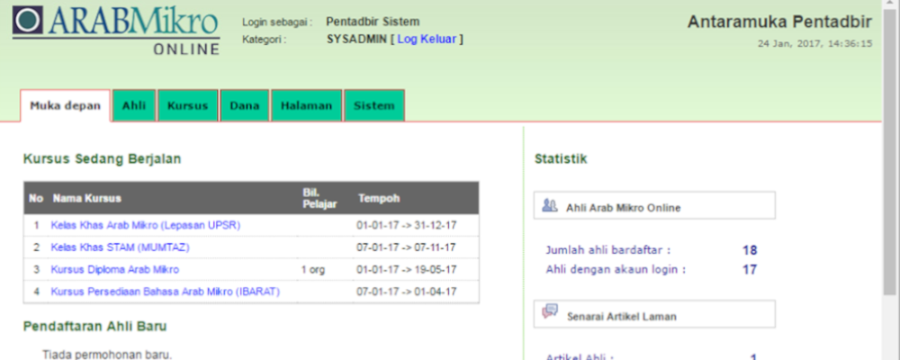Screen dimensions: 900x360
Task: Click the registered members count 18
Action: (x=749, y=250)
